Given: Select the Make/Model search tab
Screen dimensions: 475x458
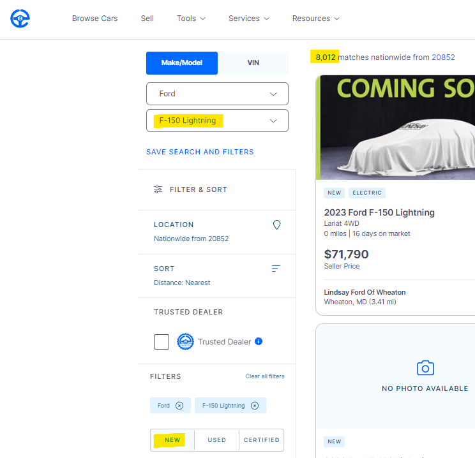Looking at the screenshot, I should pyautogui.click(x=182, y=63).
